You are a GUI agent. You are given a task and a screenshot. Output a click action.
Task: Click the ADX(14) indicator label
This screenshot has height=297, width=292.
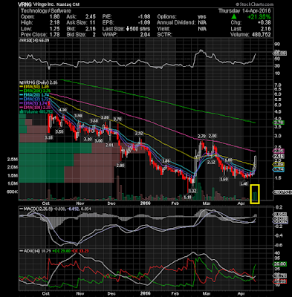(33, 251)
